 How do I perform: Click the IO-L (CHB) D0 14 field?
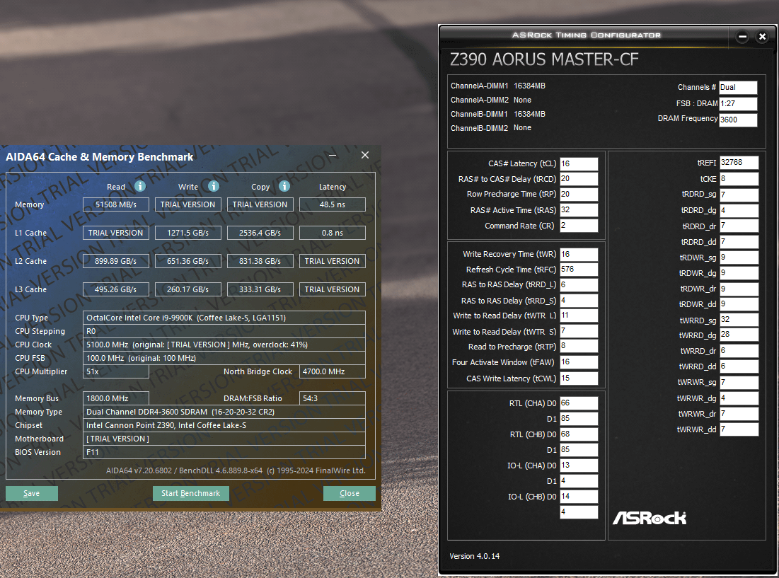click(x=579, y=497)
